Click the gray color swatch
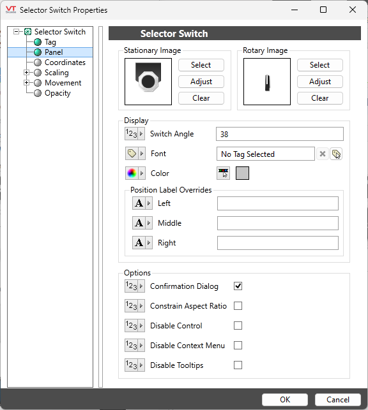Screen dimensions: 368x410 242,173
